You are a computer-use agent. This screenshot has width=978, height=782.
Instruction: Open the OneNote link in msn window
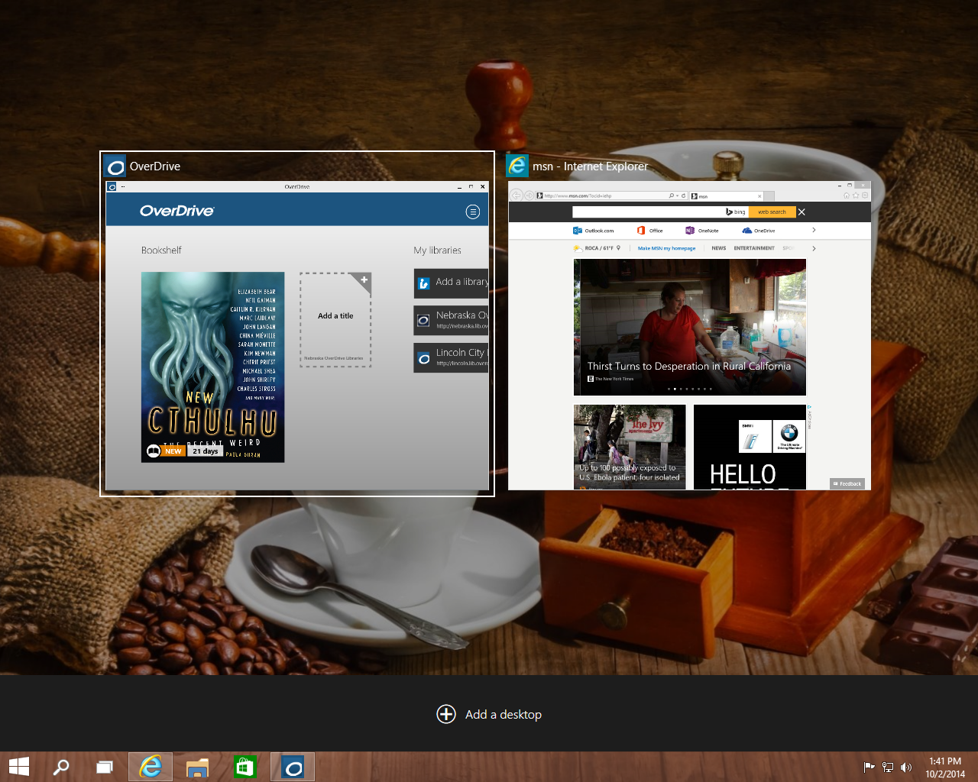click(702, 230)
